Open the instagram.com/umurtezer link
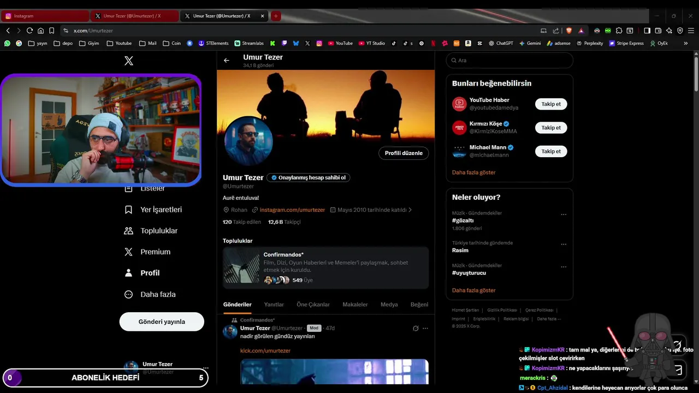Screen dimensions: 699x393 (x=292, y=210)
